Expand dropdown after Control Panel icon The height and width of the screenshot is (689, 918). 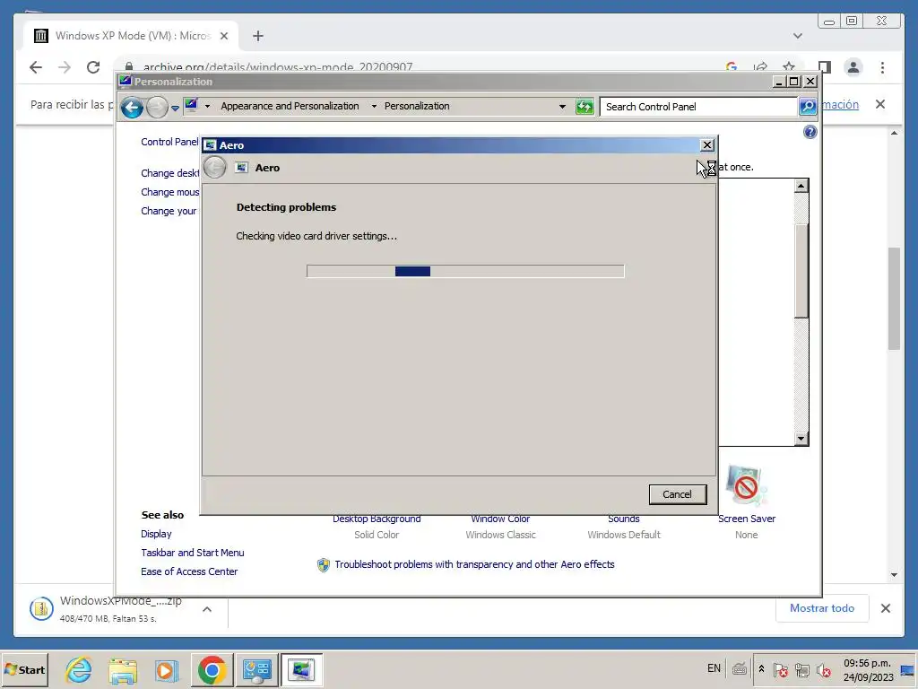[207, 106]
